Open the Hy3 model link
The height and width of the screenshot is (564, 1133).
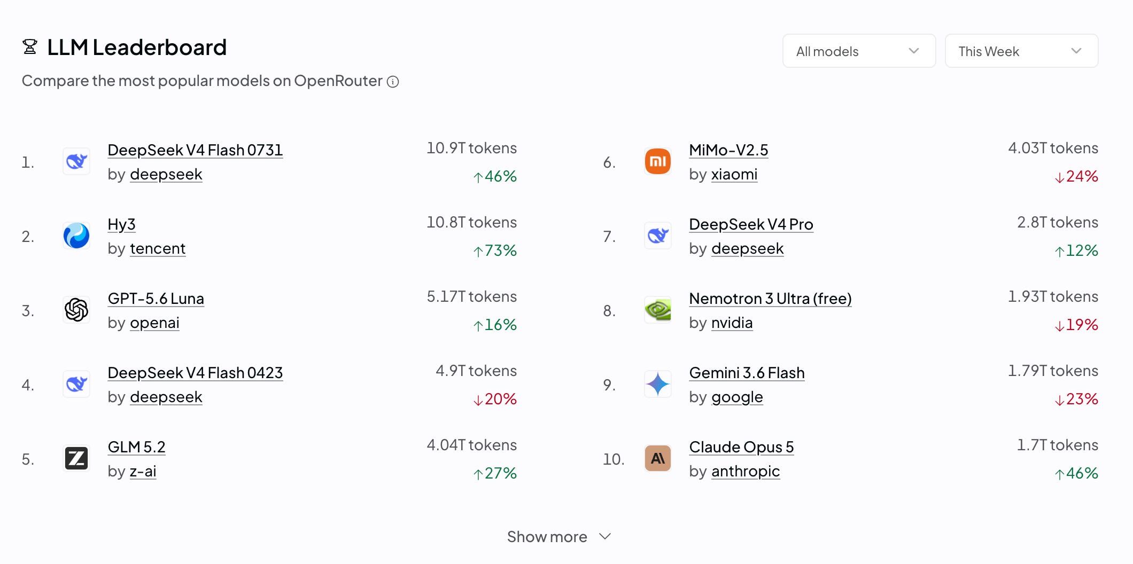pyautogui.click(x=121, y=224)
